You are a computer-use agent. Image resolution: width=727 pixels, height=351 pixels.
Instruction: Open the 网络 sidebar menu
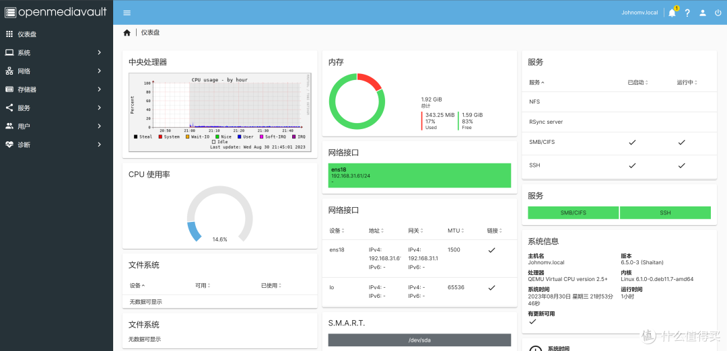(57, 71)
